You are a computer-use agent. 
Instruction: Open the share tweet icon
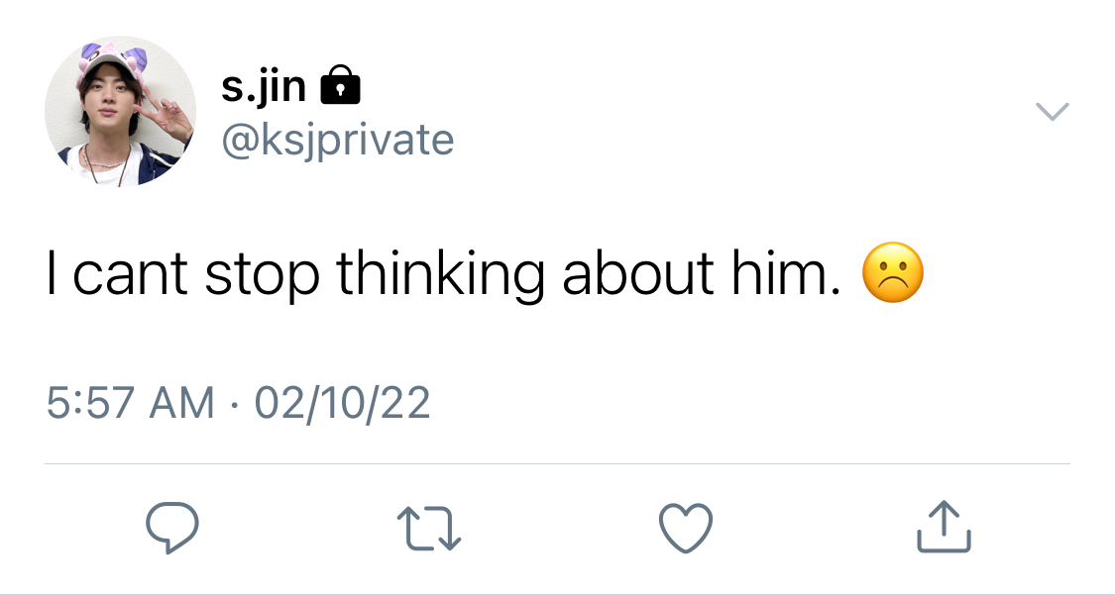click(944, 526)
